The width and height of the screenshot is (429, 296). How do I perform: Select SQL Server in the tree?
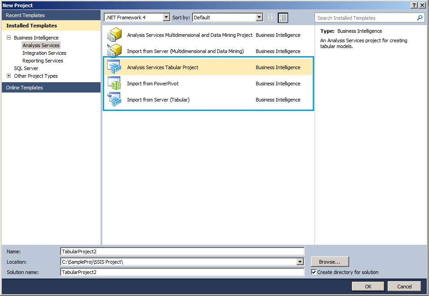(x=26, y=68)
